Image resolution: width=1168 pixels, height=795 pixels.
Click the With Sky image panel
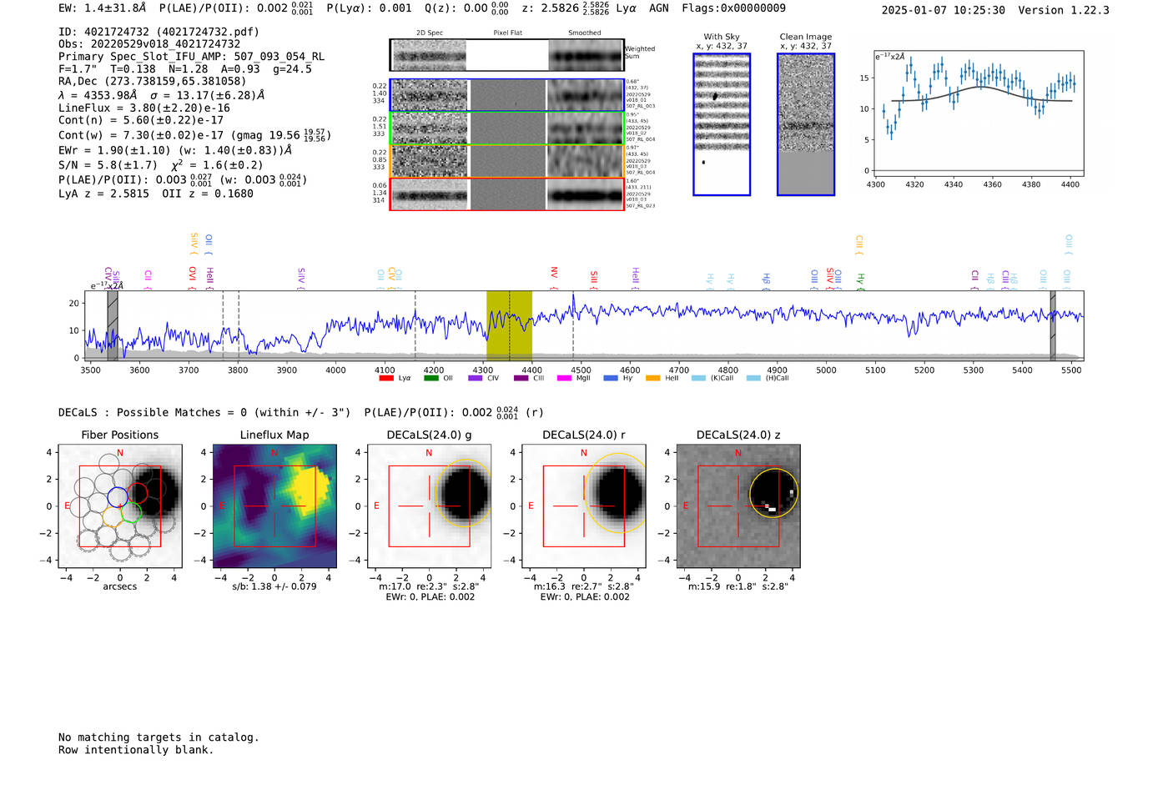point(722,124)
